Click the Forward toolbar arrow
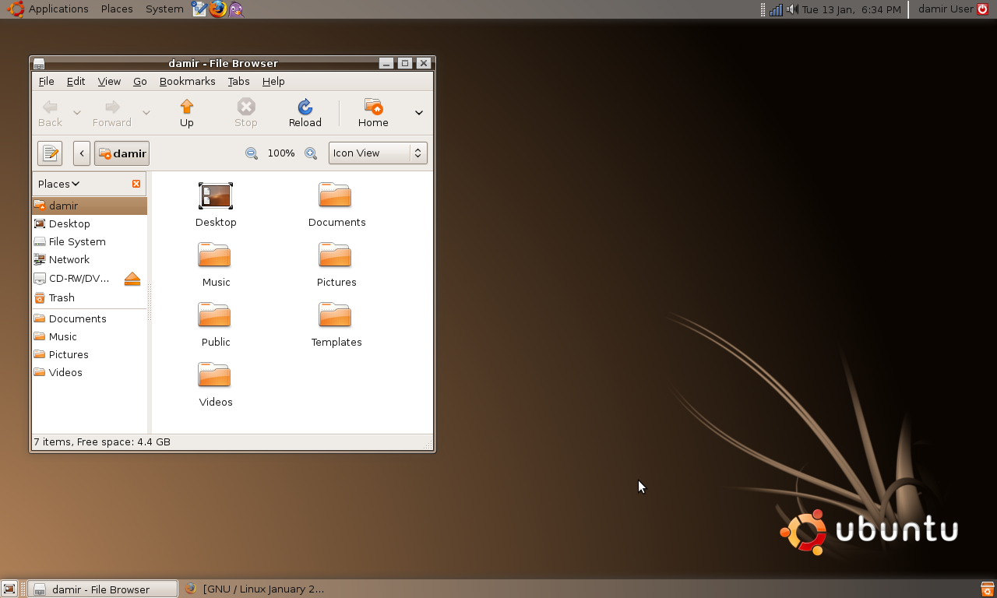Screen dimensions: 997x598 click(x=112, y=107)
